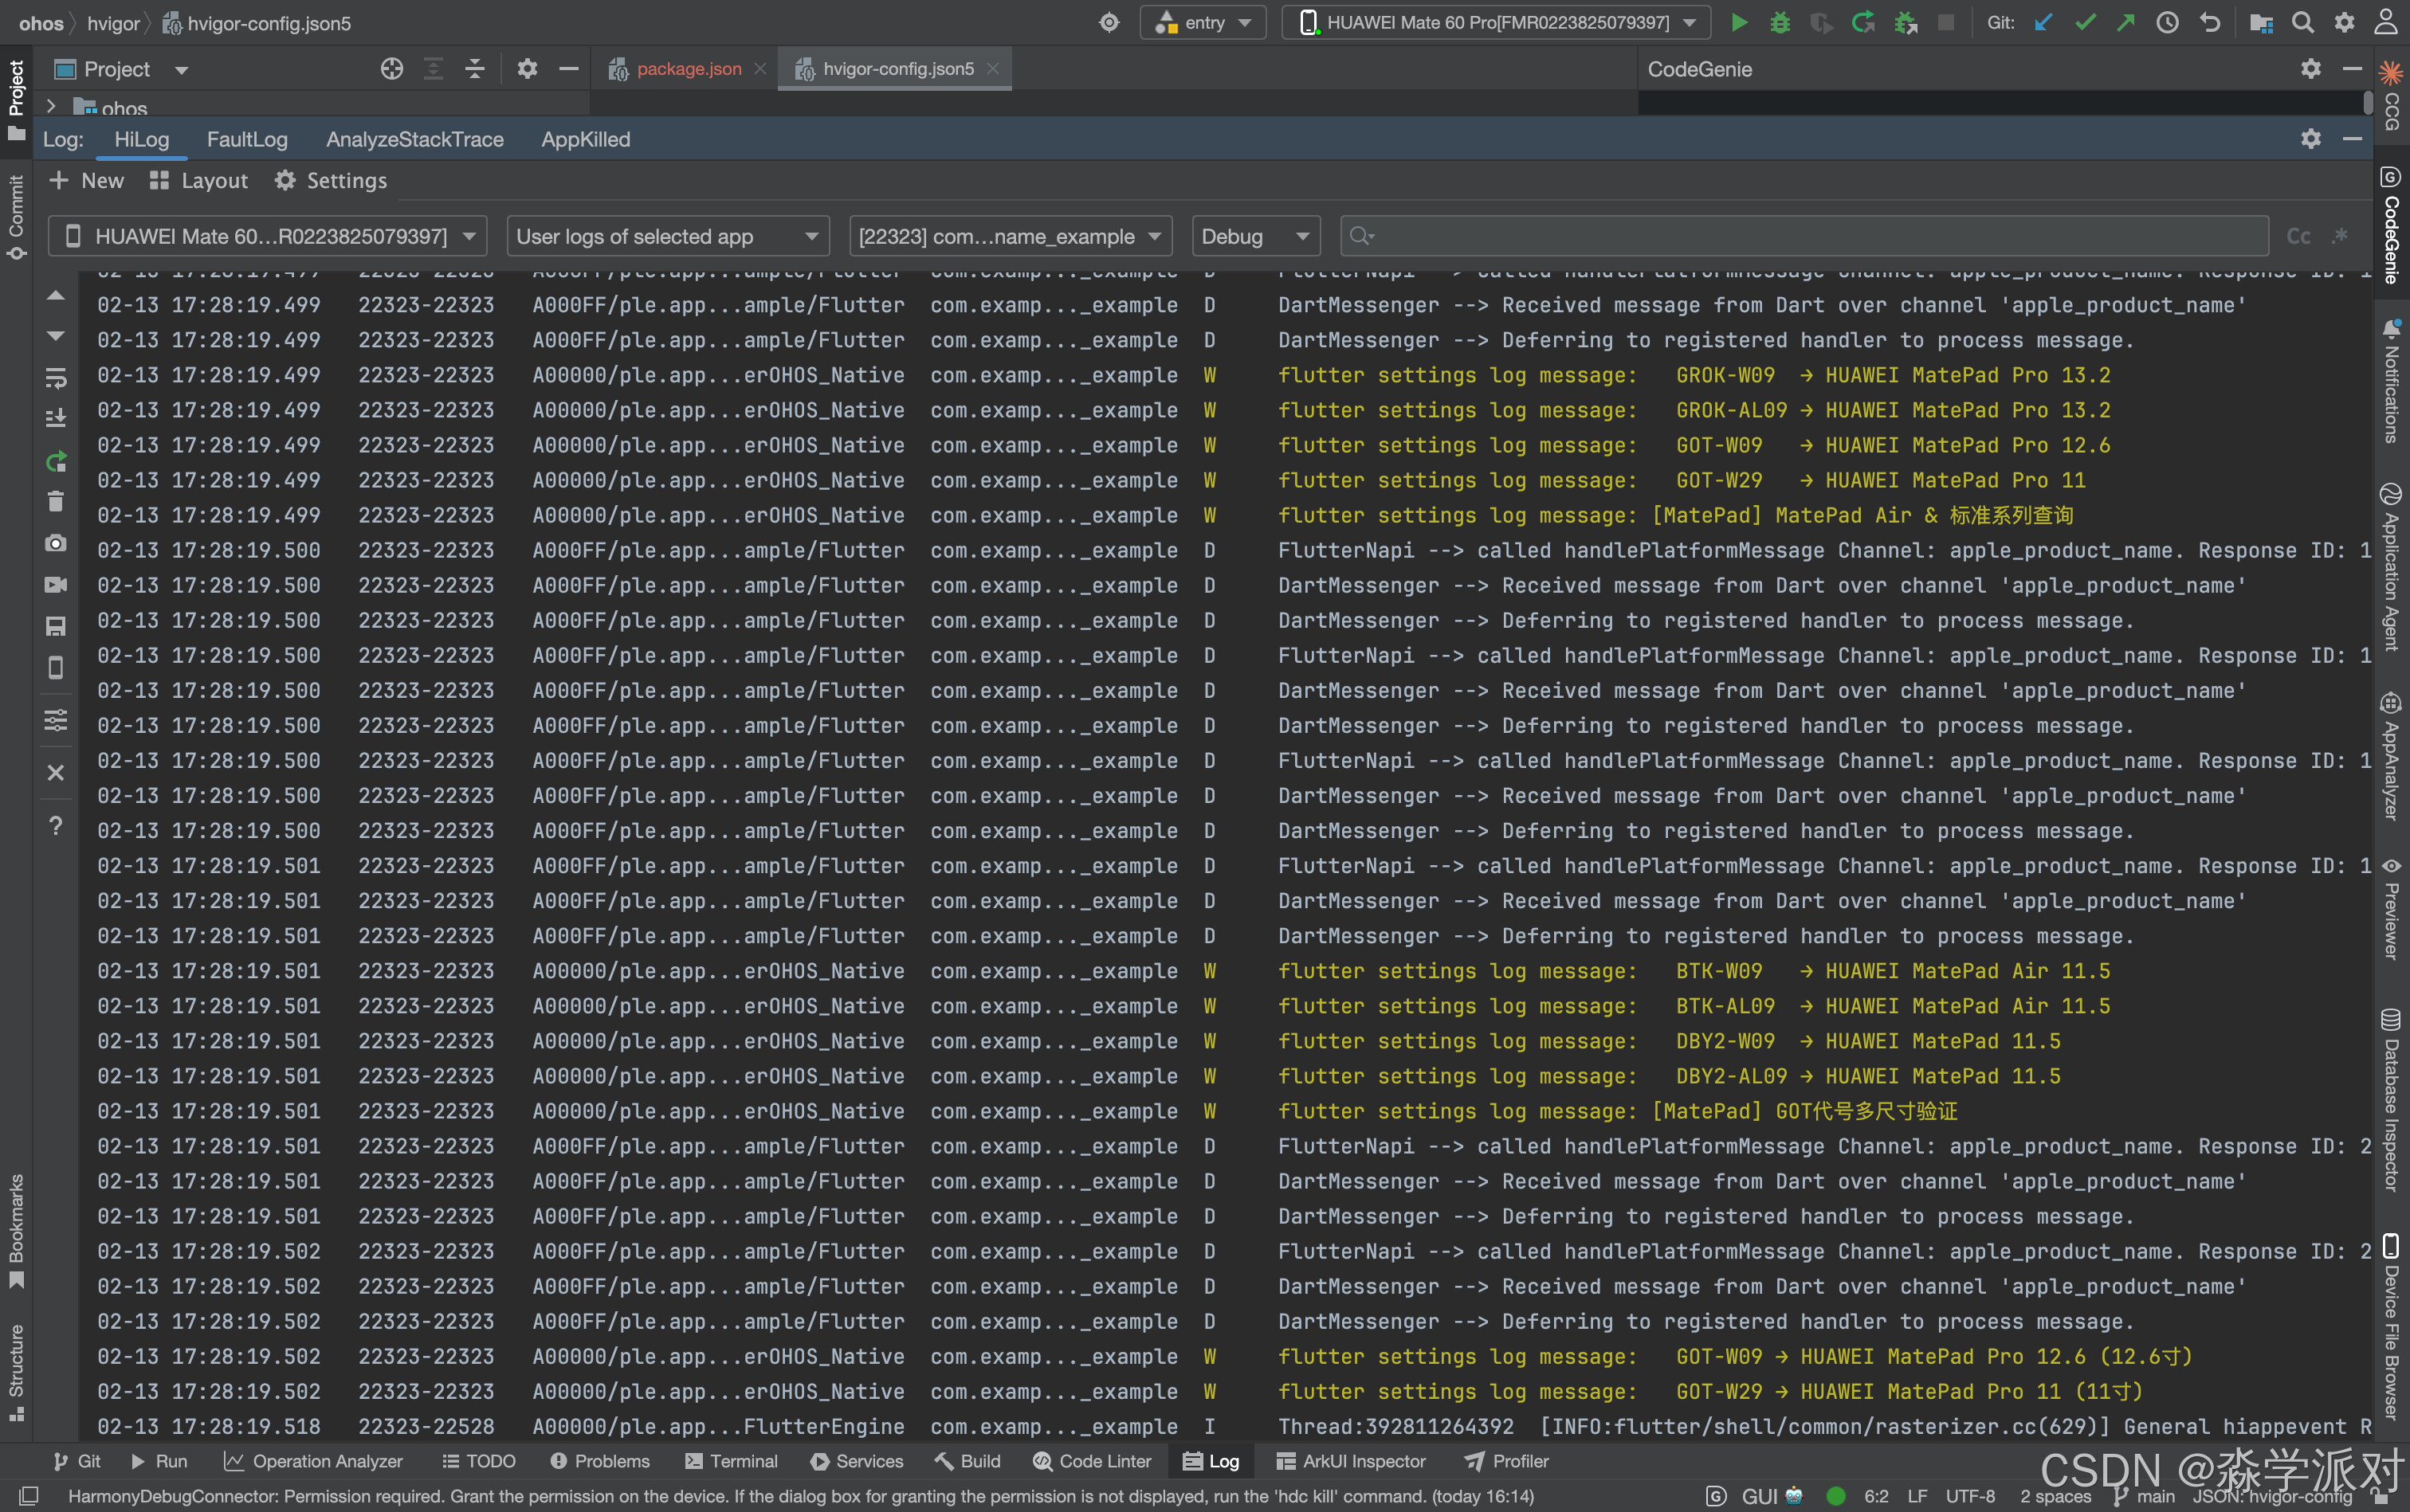
Task: Switch to the FaultLog tab
Action: pos(247,140)
